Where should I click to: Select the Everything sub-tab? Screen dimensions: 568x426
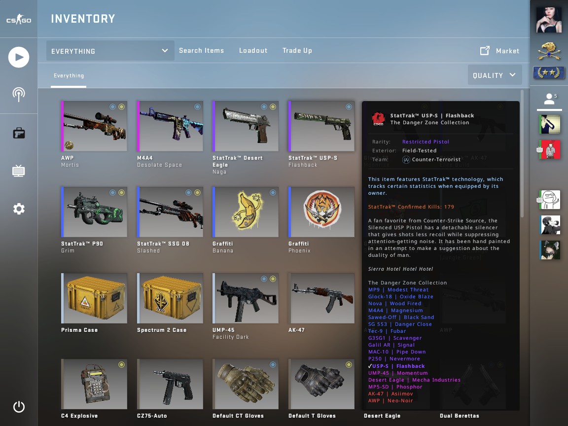[69, 76]
